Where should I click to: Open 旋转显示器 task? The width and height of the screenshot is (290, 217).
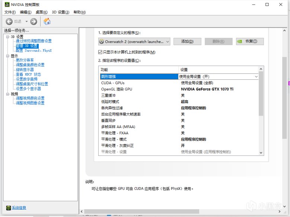(x=25, y=70)
